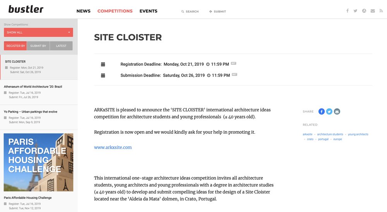Click the Archinect logo icon in header
This screenshot has width=387, height=212.
(x=364, y=11)
